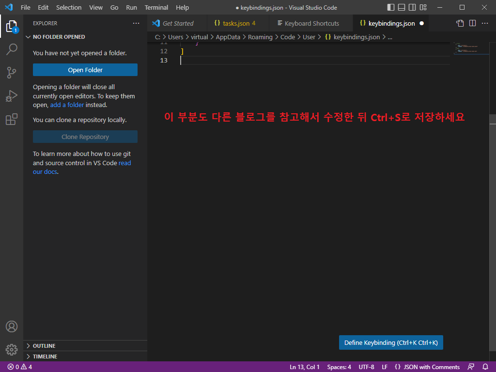Expand the OUTLINE section

point(85,346)
